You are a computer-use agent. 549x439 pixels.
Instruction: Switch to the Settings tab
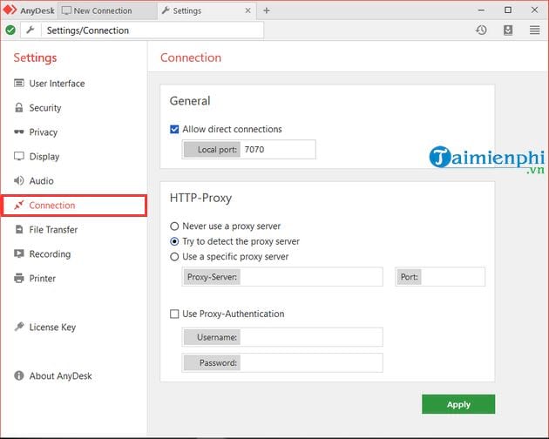207,10
